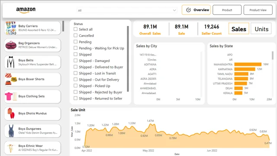
Task: Select the Boys Belts suspender image
Action: coord(11,62)
